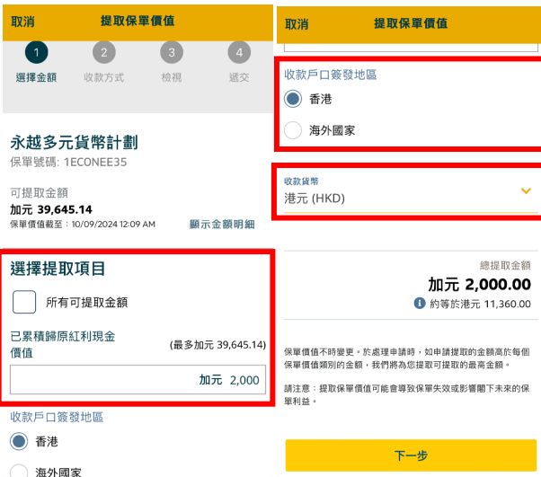Tap the step 2 circle icon
Image resolution: width=541 pixels, height=477 pixels.
tap(103, 53)
